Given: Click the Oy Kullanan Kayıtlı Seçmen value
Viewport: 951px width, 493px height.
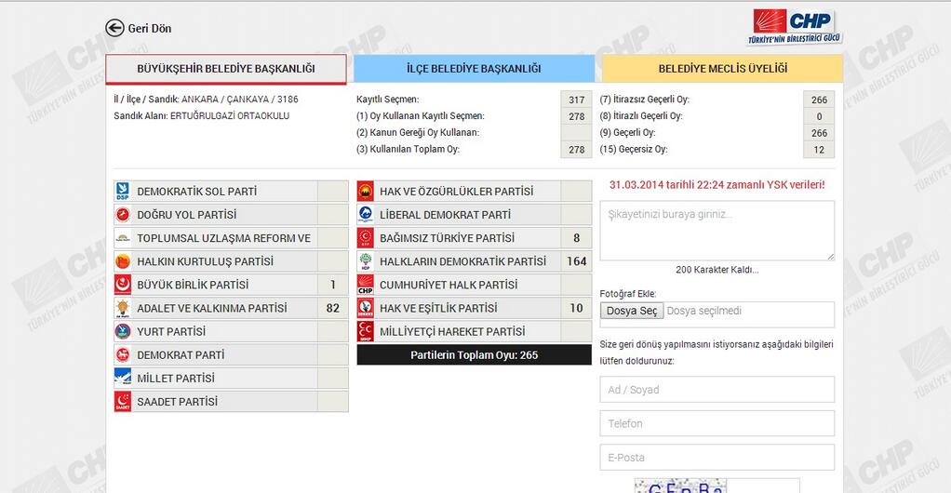Looking at the screenshot, I should coord(576,116).
